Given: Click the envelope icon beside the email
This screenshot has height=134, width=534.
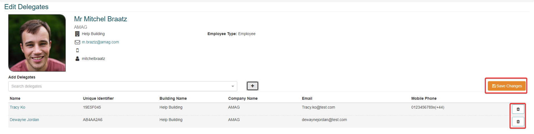Looking at the screenshot, I should pyautogui.click(x=77, y=42).
